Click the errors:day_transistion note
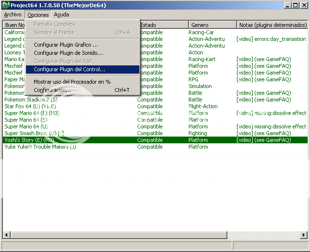Viewport: 310px width, 252px height. 271,39
